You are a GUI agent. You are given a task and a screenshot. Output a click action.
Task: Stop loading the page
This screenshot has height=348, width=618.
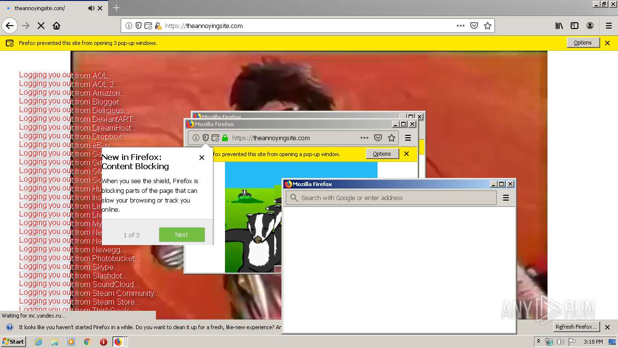pos(41,26)
